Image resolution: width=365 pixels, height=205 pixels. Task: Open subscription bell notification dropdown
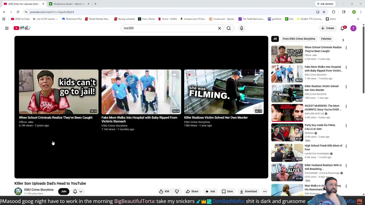(78, 191)
